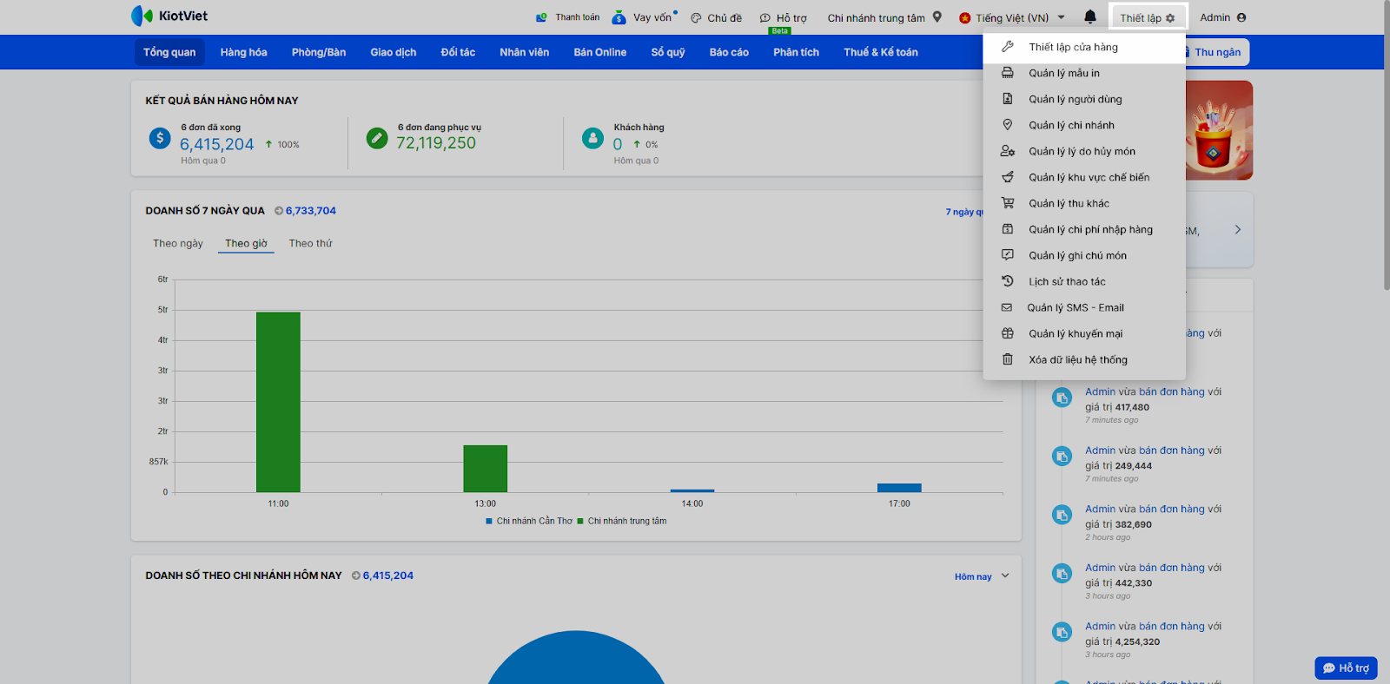Click the history icon for Lịch sử thao tác

[x=1008, y=281]
